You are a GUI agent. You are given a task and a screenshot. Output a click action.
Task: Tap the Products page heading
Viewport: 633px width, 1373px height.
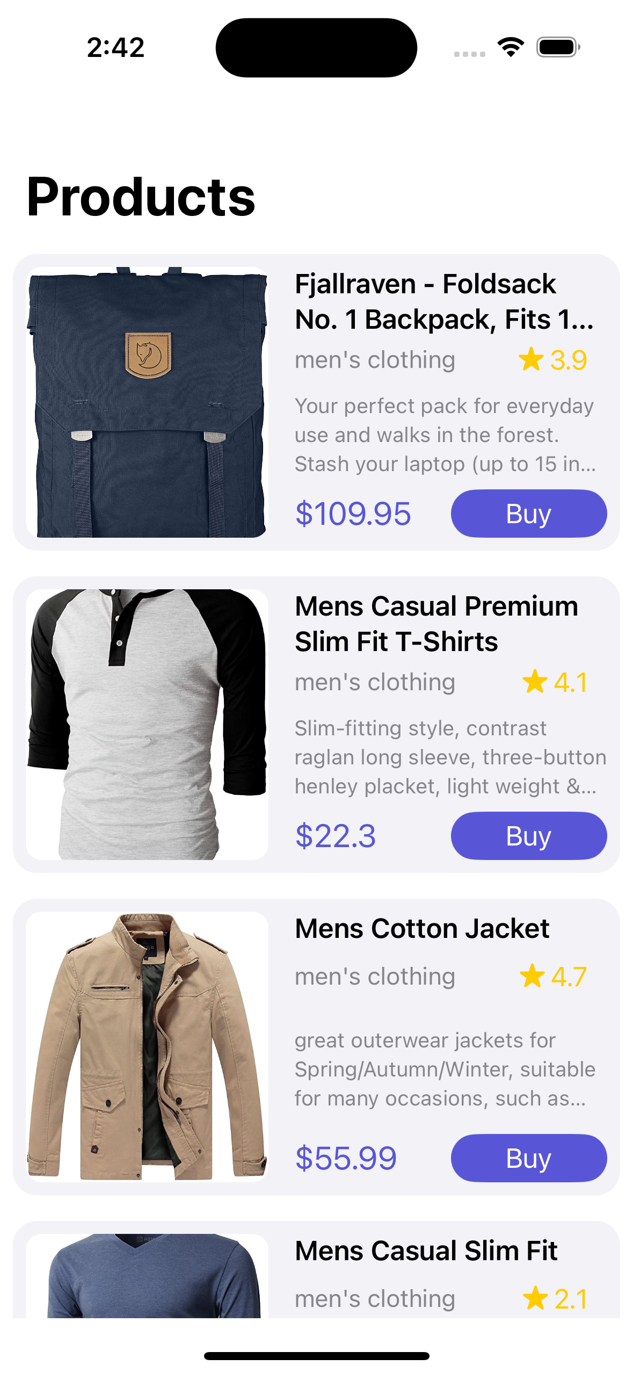pos(141,197)
